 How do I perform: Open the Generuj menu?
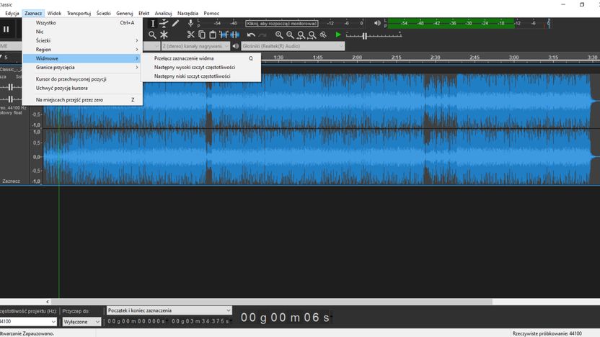pyautogui.click(x=124, y=14)
